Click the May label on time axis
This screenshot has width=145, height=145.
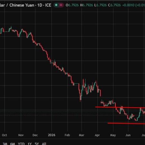pyautogui.click(x=113, y=135)
